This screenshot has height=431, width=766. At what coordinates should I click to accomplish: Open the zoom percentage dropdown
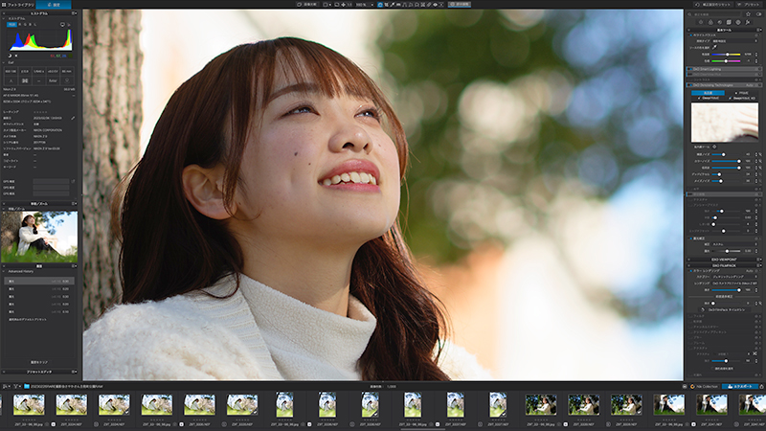[365, 5]
